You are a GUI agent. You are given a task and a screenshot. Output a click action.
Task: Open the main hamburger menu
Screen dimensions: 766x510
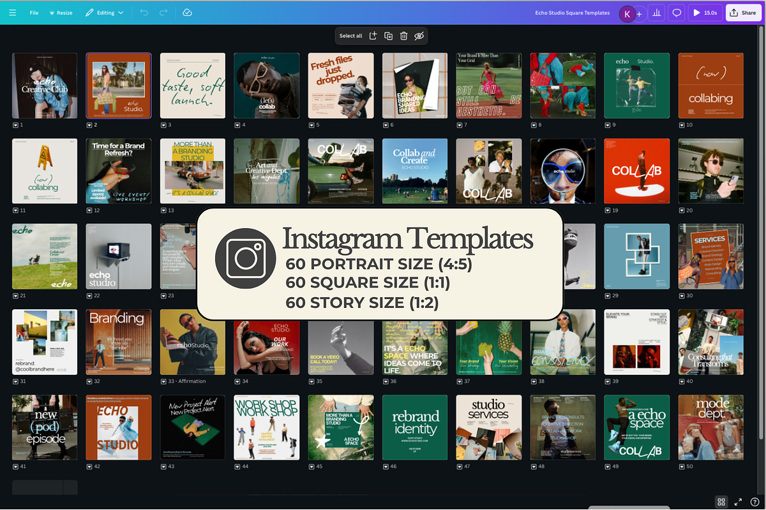pos(13,13)
